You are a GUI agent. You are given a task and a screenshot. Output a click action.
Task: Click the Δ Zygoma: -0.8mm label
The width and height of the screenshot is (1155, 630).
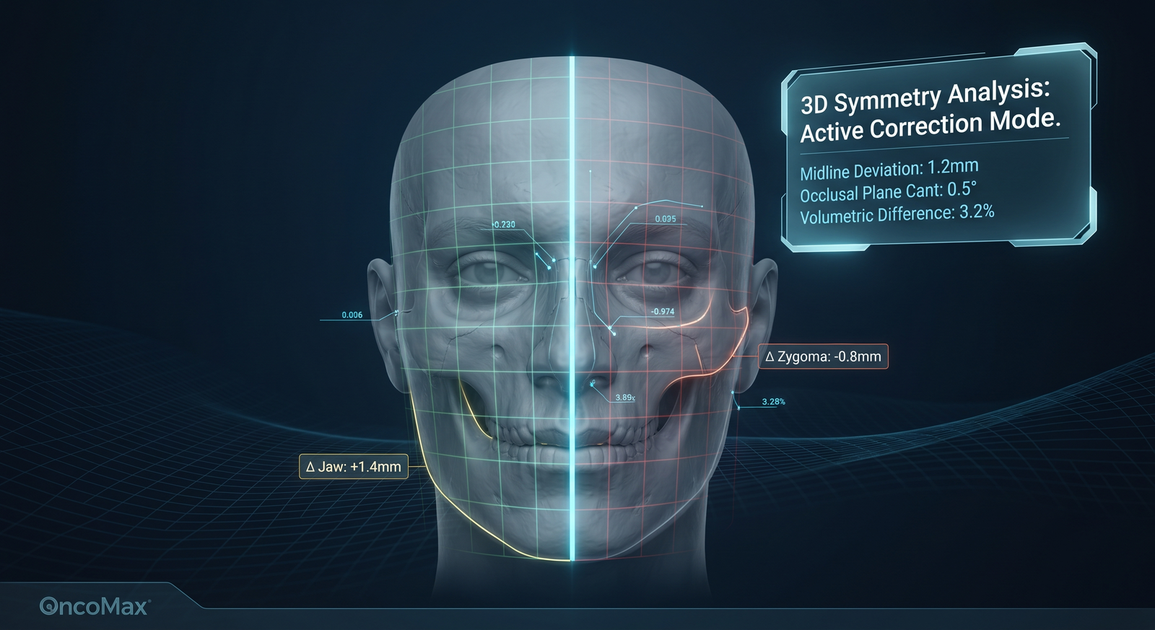(823, 356)
